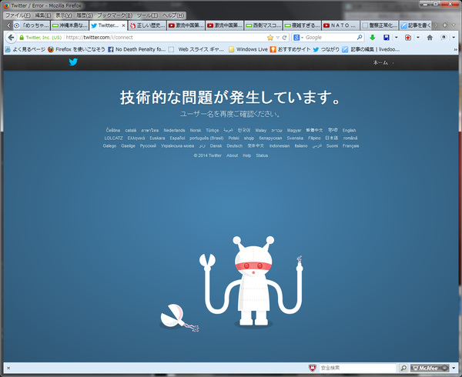Open dropdown next to red cross icon
462x377 pixels.
418,38
